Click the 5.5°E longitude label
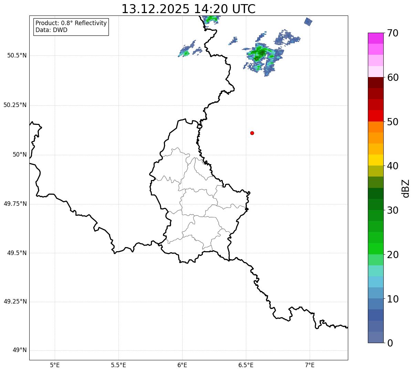The width and height of the screenshot is (414, 372). pos(118,365)
